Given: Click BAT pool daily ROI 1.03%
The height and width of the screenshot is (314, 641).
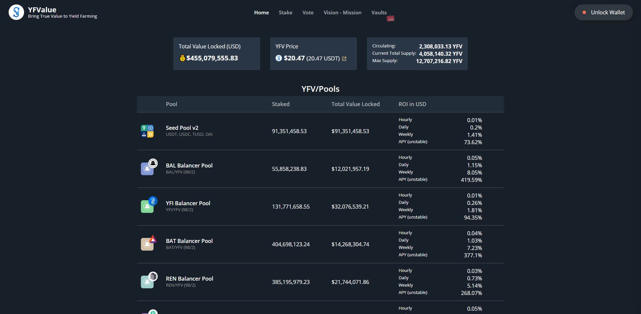Looking at the screenshot, I should (474, 241).
